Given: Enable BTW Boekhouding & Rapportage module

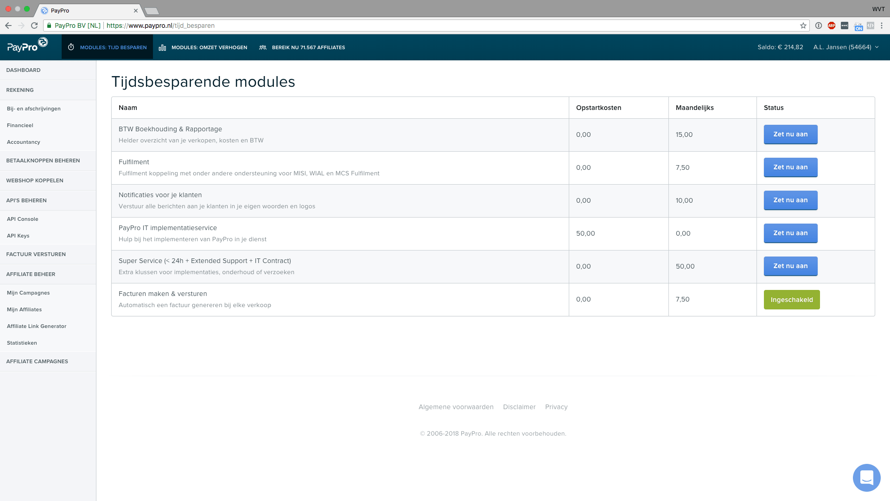Looking at the screenshot, I should point(790,135).
